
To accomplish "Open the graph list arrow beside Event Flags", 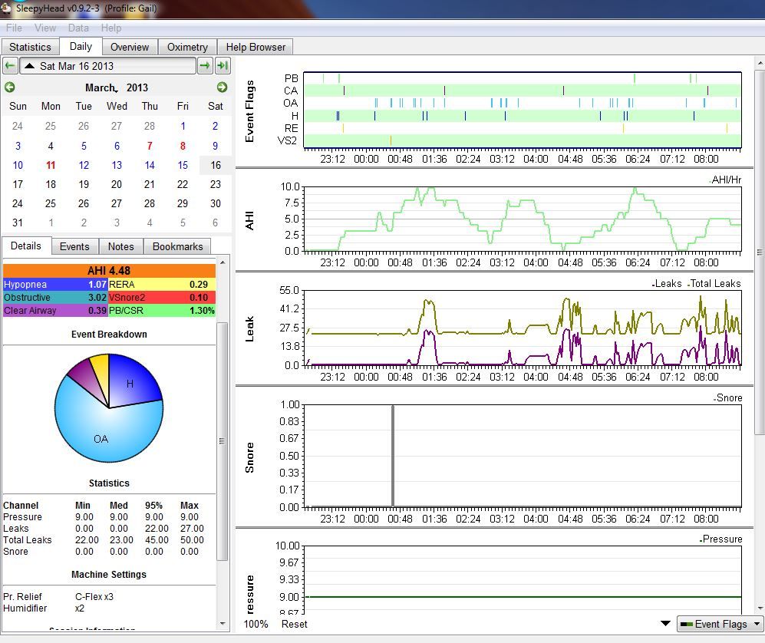I will (665, 624).
